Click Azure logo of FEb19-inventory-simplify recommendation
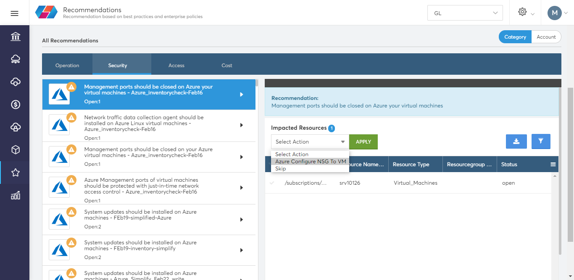 coord(59,250)
